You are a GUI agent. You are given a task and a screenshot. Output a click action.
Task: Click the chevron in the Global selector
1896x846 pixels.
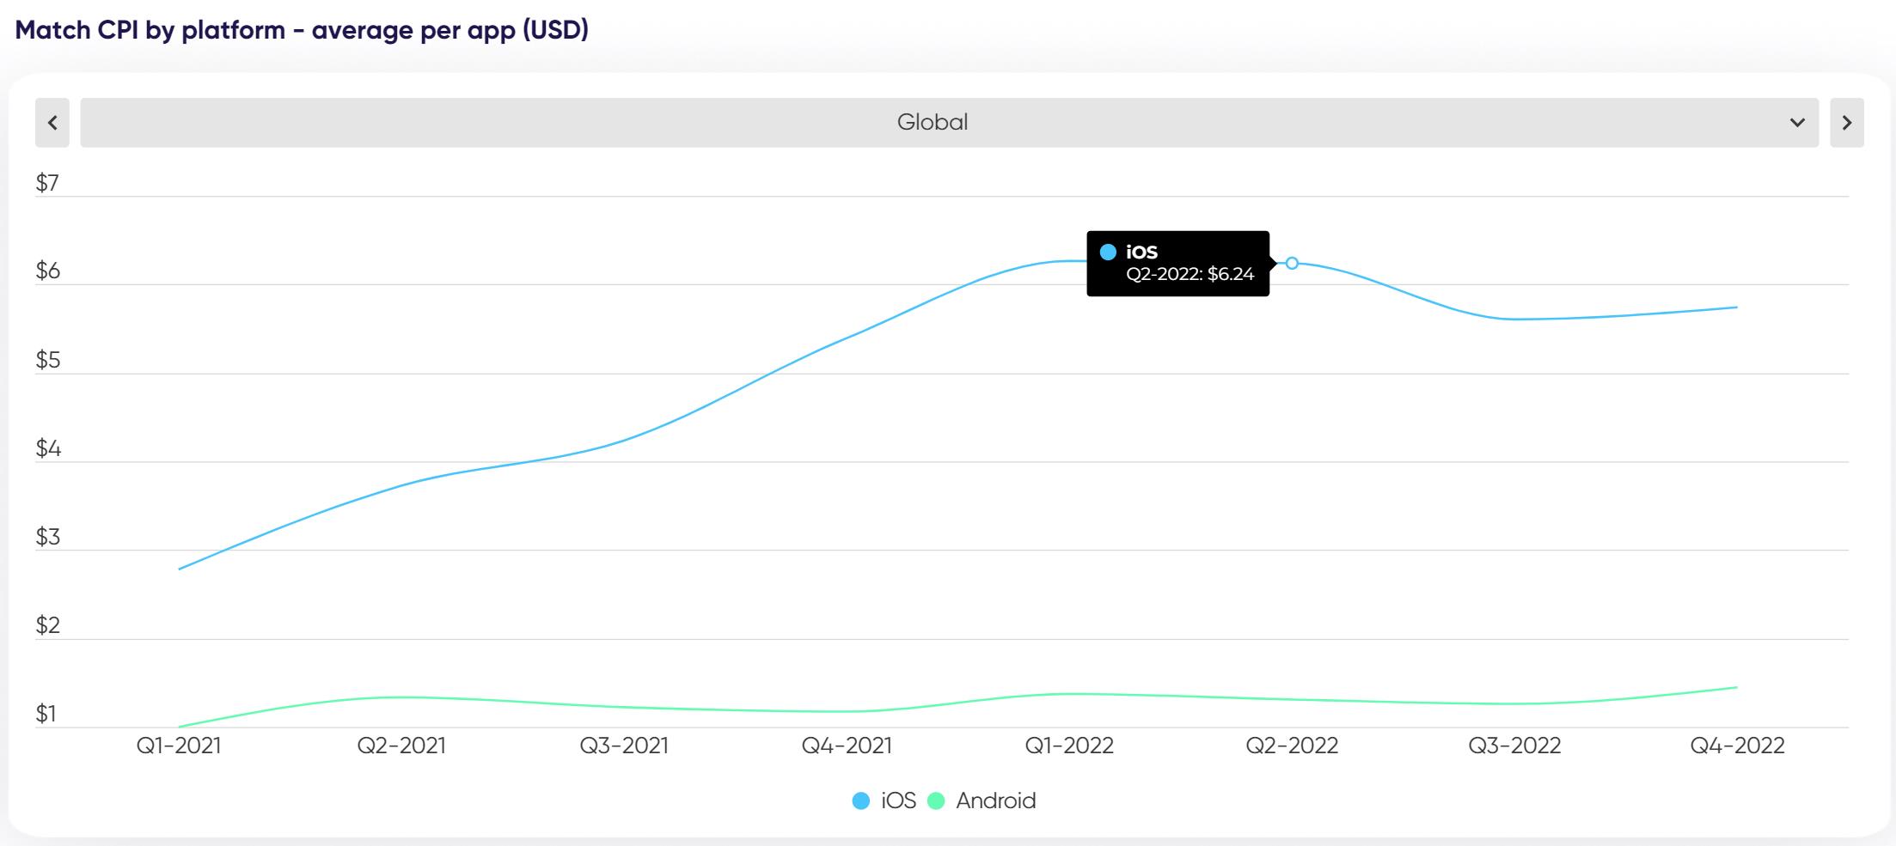(x=1796, y=123)
